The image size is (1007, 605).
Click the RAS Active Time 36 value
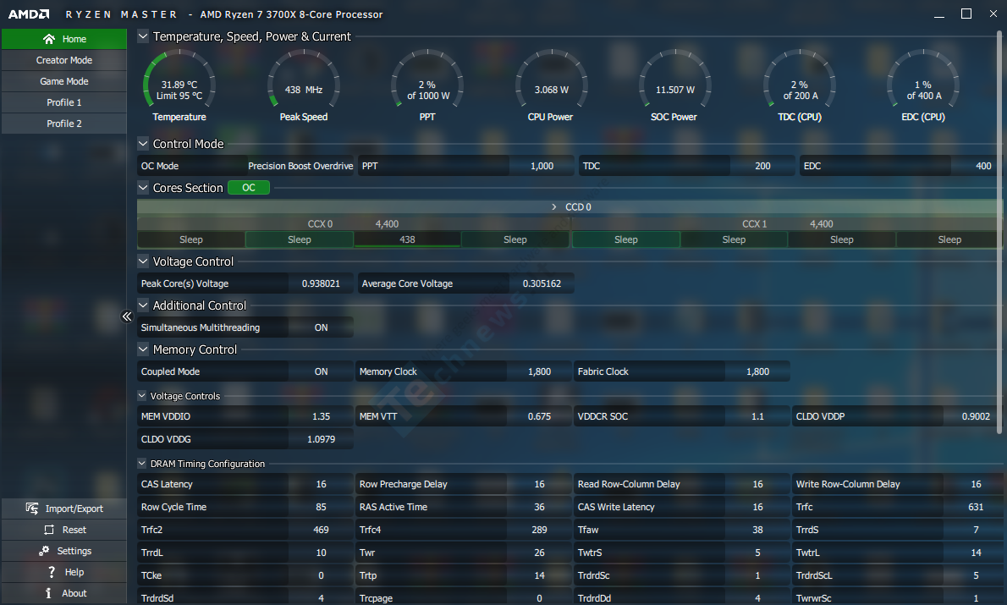click(540, 508)
